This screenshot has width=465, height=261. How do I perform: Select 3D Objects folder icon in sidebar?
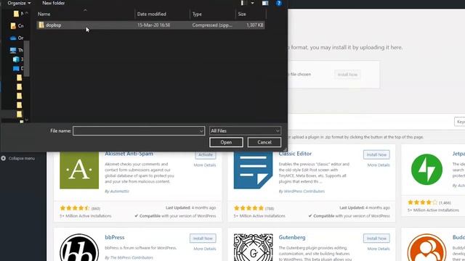click(16, 59)
